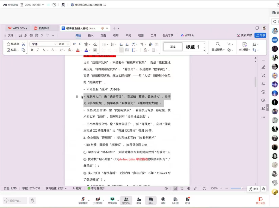Switch to the 插入 ribbon tab
The image size is (279, 208).
[x=91, y=35]
